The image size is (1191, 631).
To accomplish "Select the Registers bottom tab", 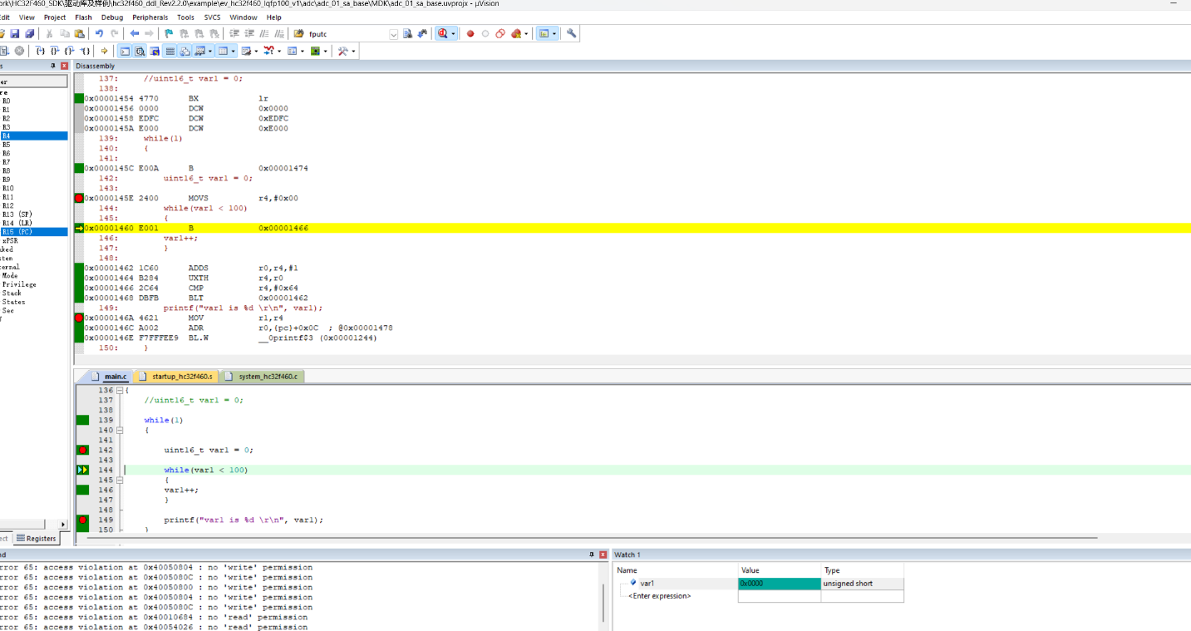I will click(x=36, y=539).
